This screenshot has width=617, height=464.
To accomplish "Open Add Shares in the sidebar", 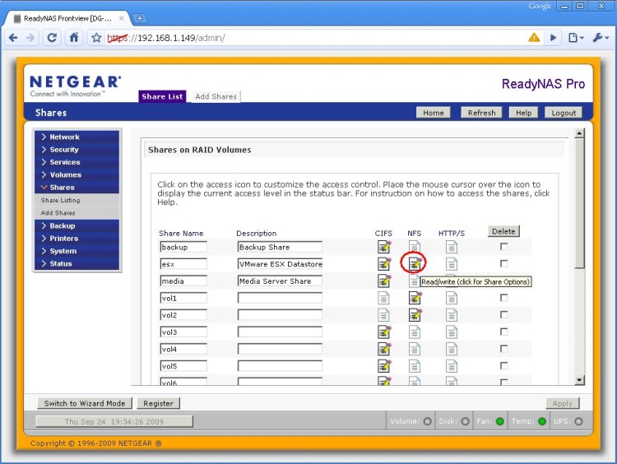I will coord(77,213).
